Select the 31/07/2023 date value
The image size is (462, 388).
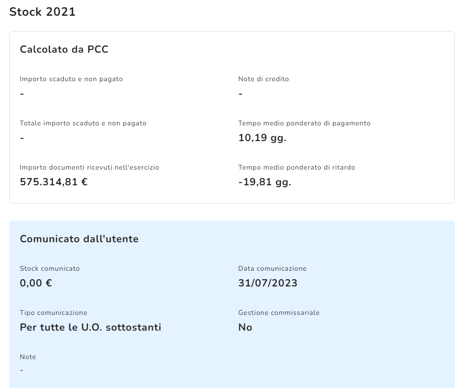[x=268, y=283]
